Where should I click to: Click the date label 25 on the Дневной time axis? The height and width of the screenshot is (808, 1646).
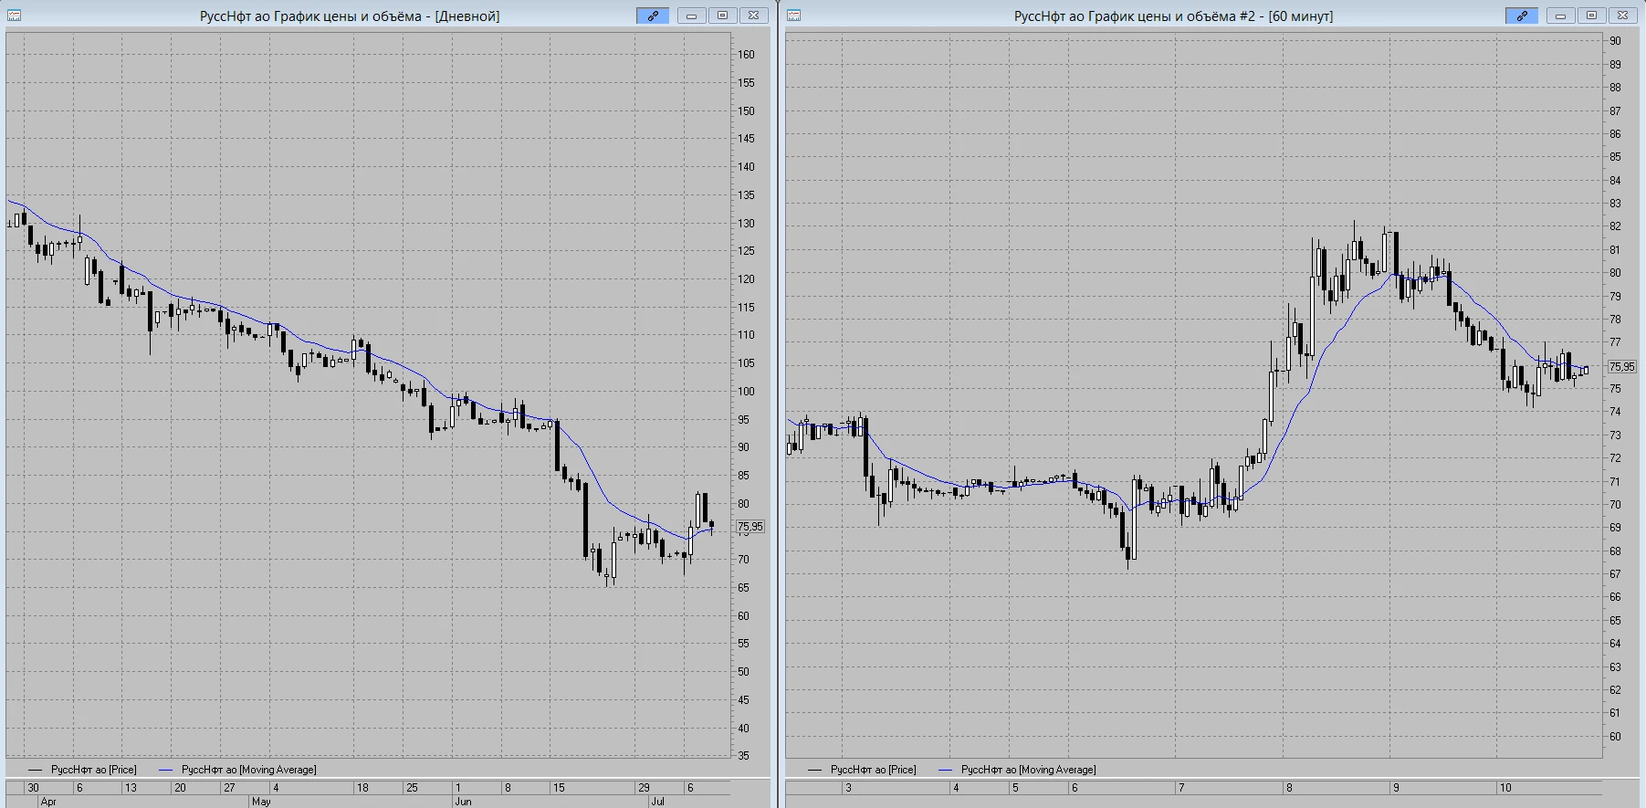tap(412, 788)
